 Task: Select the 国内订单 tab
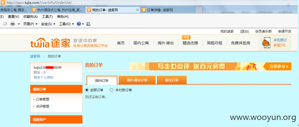click(102, 80)
